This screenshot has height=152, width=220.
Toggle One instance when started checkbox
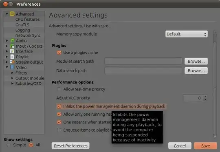coord(59,122)
